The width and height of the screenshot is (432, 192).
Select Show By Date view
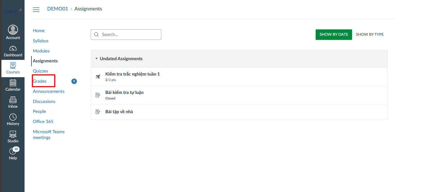334,34
